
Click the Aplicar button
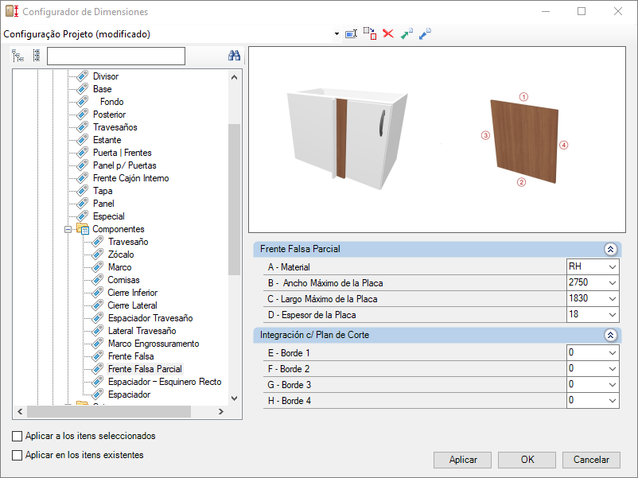463,460
